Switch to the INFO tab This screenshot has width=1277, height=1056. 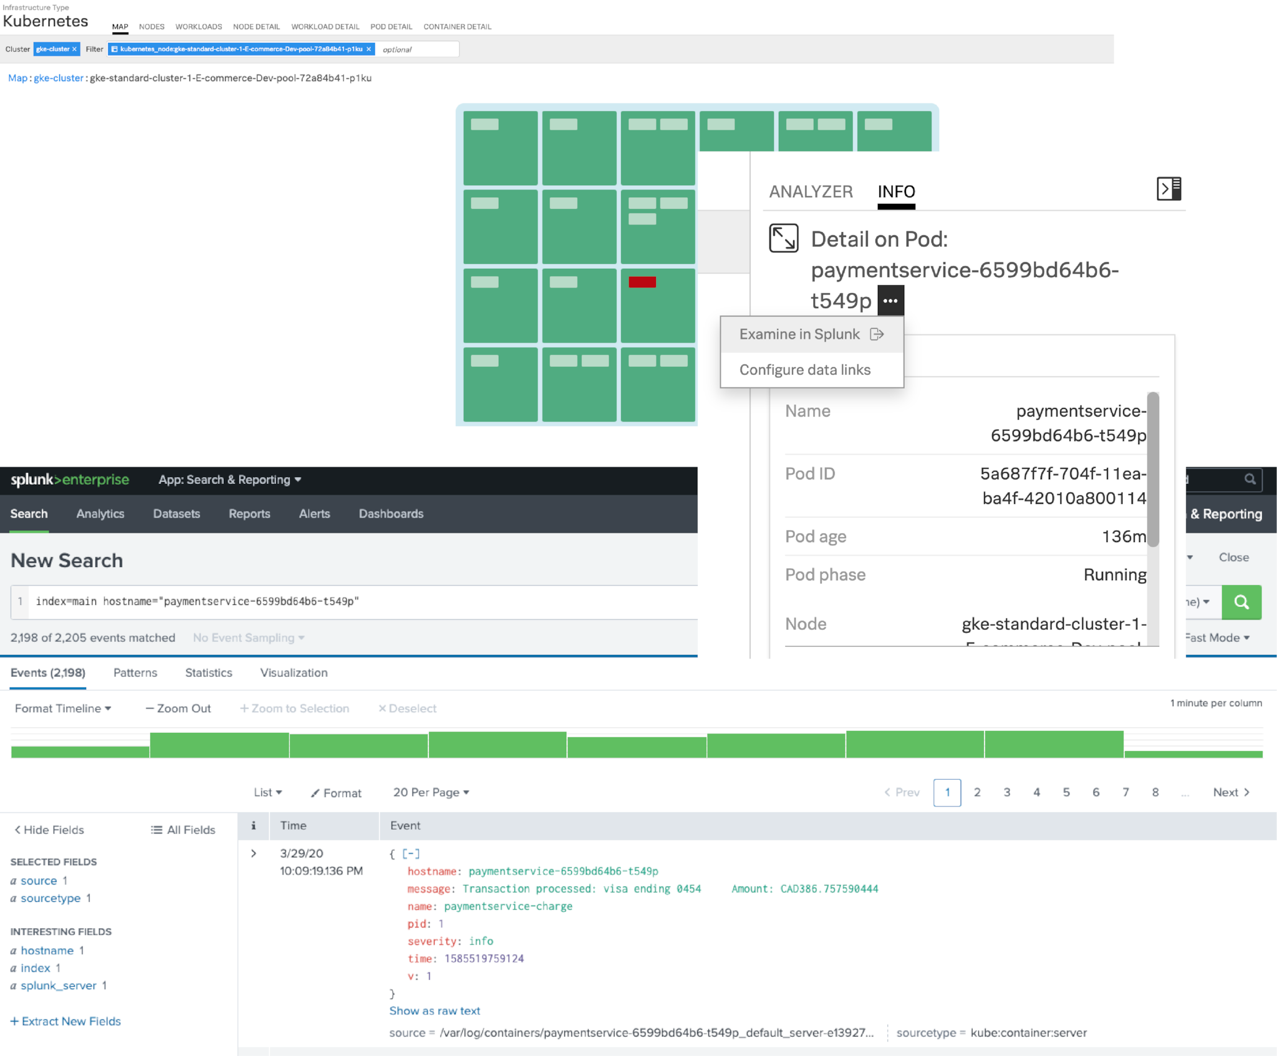click(896, 191)
